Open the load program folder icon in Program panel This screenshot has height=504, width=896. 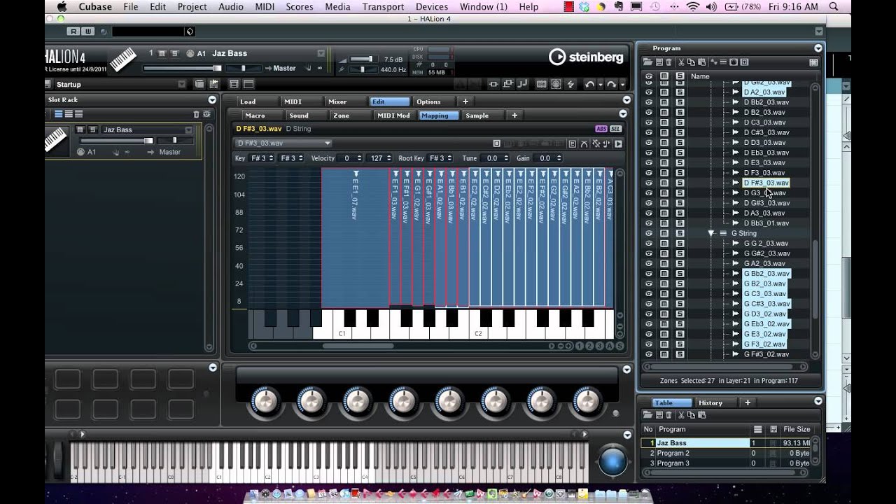(648, 62)
